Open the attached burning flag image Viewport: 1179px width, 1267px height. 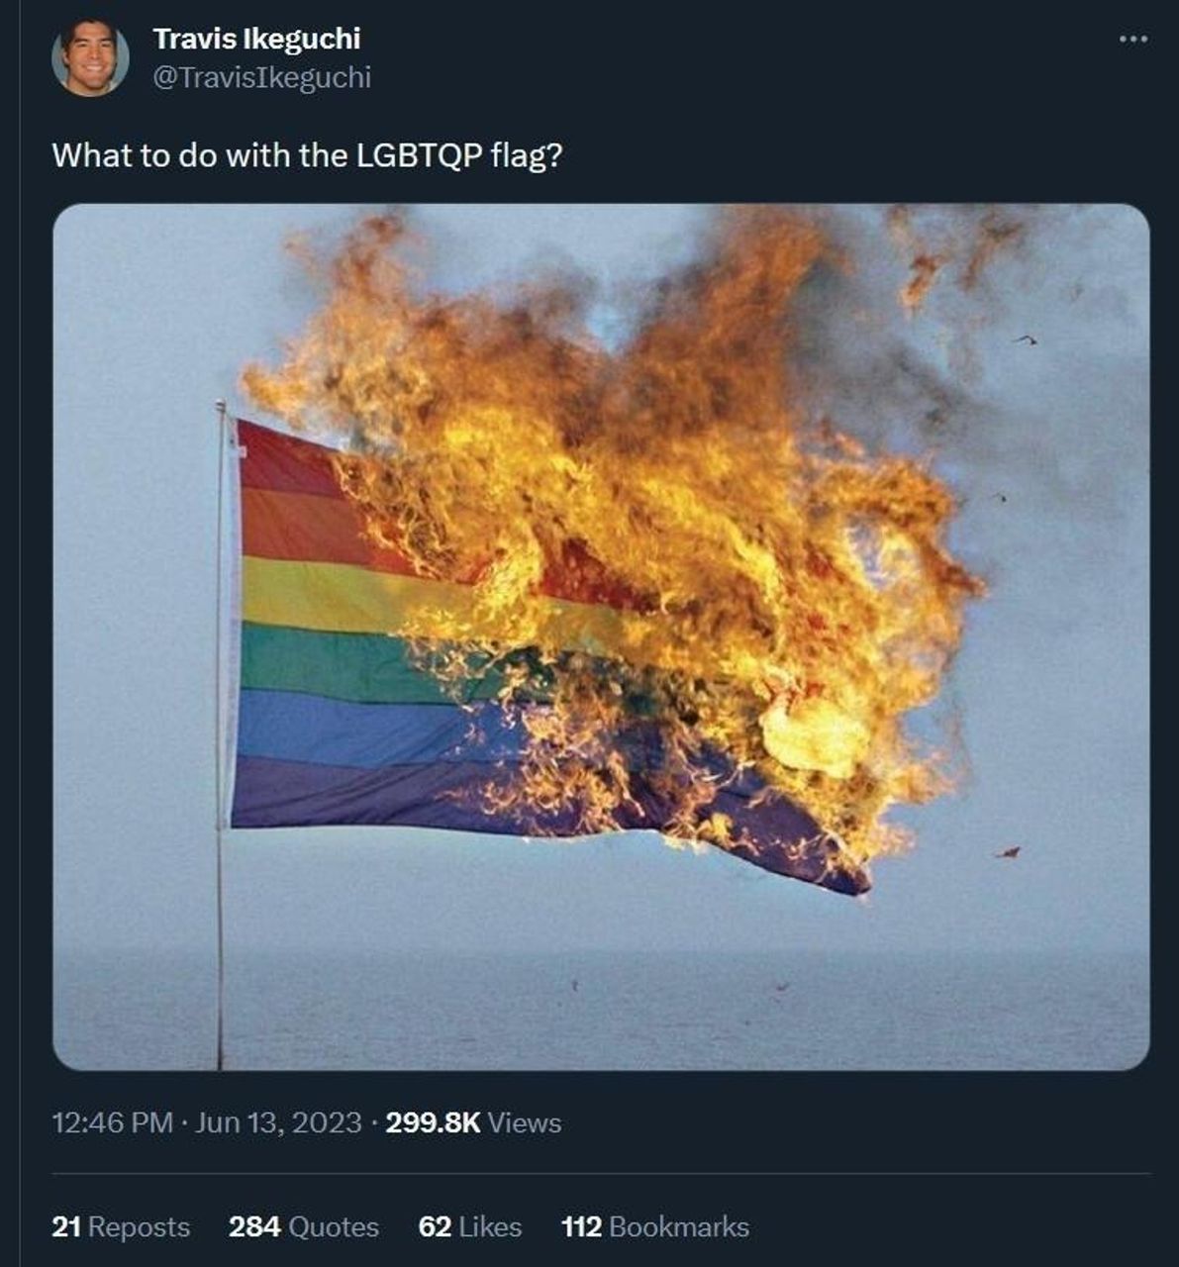coord(601,636)
